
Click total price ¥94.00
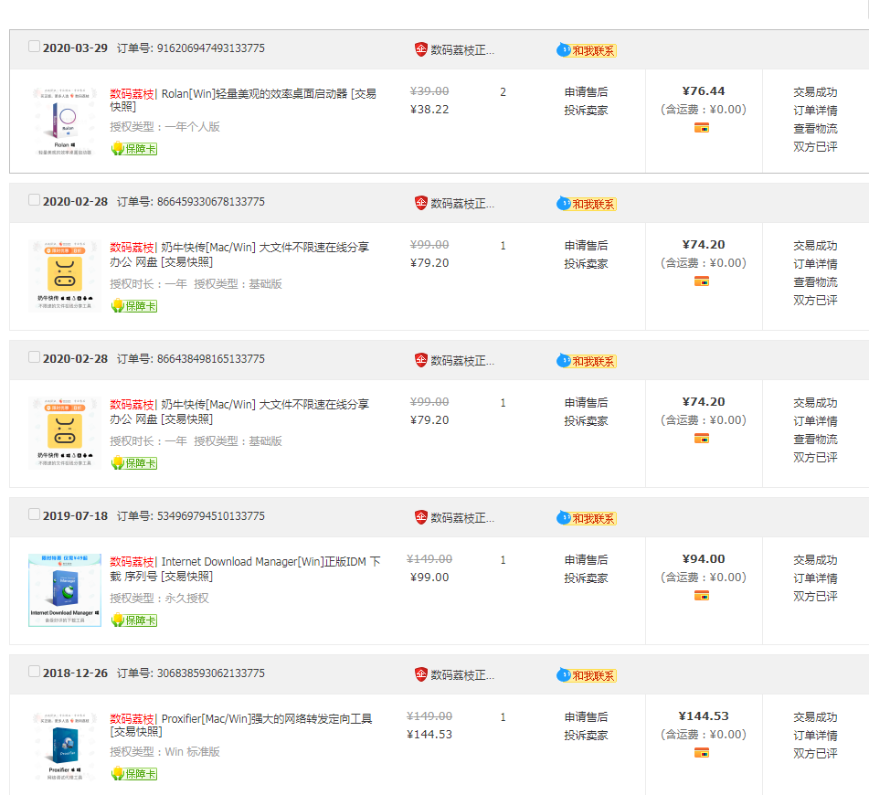[704, 559]
